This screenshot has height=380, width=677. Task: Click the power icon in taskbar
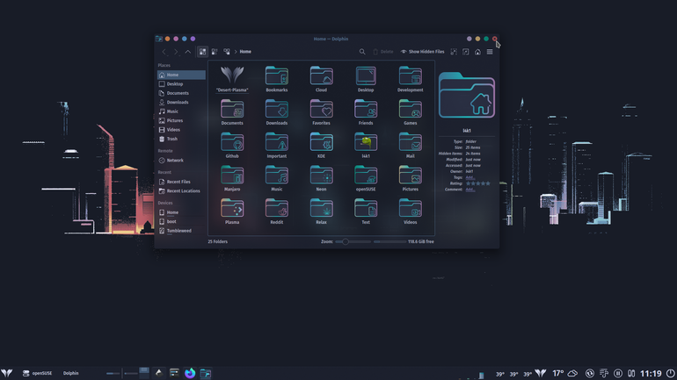coord(671,373)
